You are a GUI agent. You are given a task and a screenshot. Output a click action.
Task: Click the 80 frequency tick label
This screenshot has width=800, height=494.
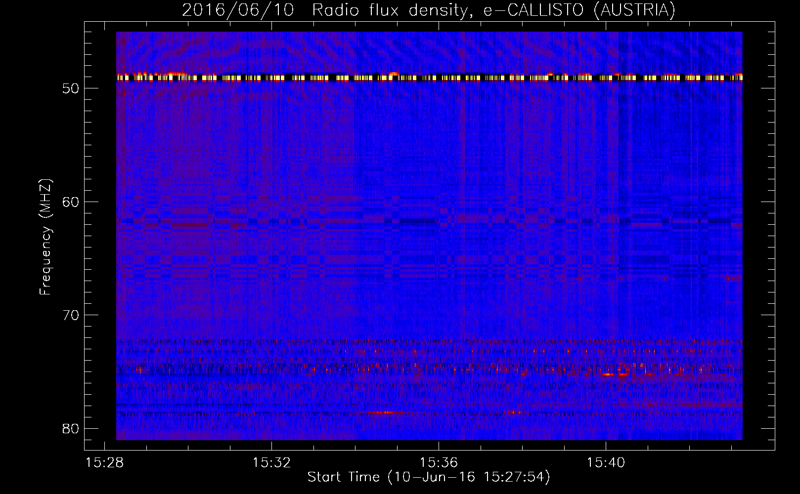click(x=71, y=428)
